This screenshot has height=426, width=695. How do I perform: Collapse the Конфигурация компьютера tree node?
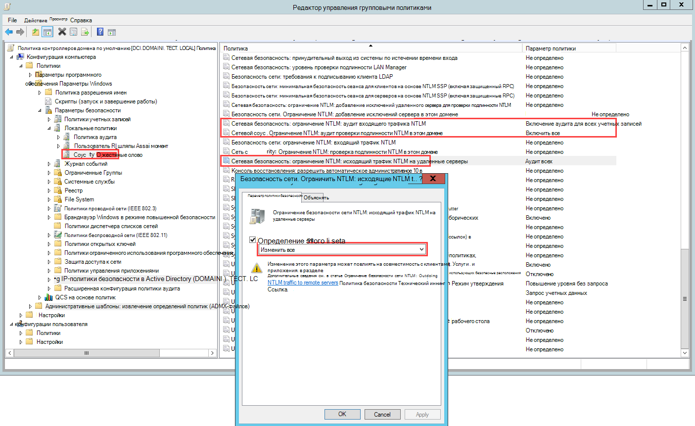pos(12,57)
